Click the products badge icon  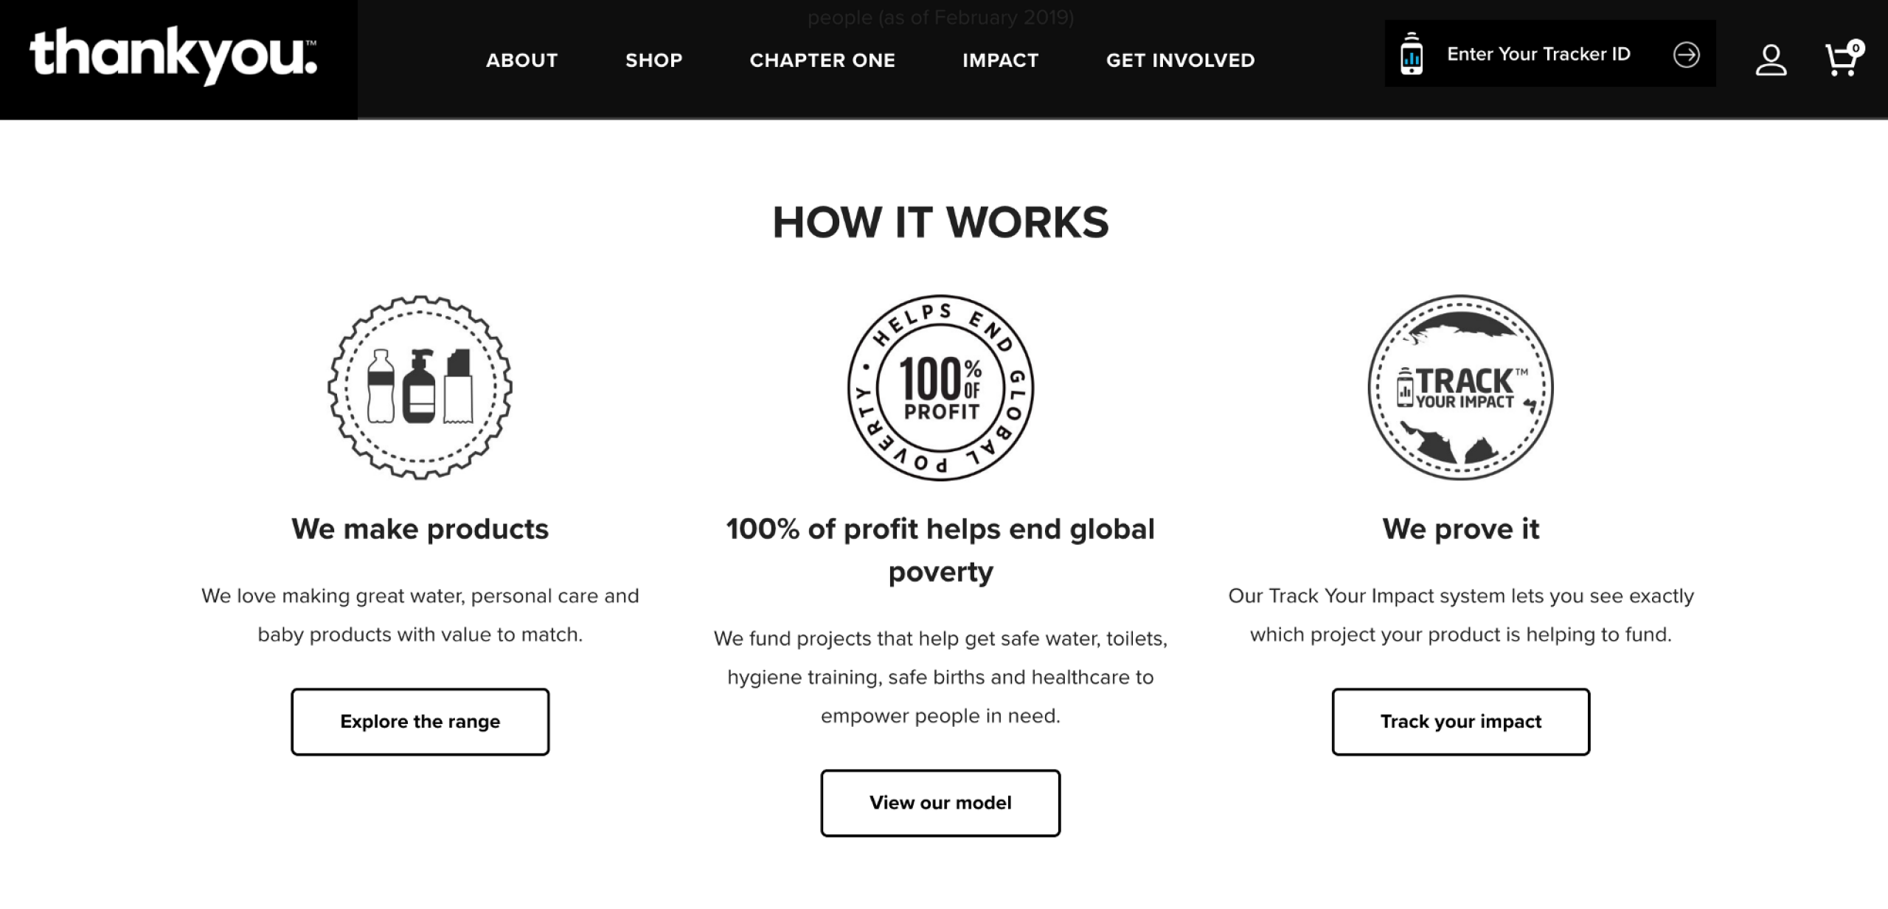pos(420,388)
